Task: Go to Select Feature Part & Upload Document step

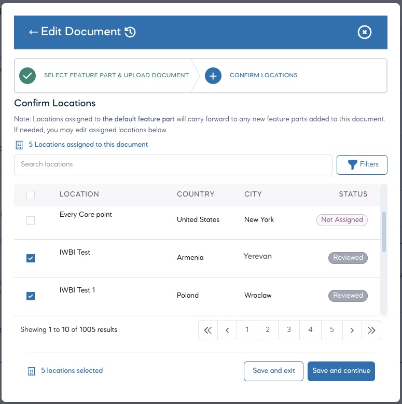Action: click(117, 75)
